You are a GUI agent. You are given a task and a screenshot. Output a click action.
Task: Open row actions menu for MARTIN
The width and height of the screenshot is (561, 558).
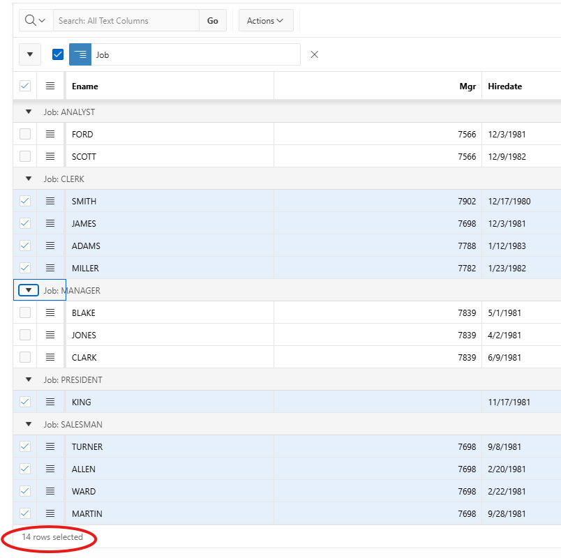50,513
